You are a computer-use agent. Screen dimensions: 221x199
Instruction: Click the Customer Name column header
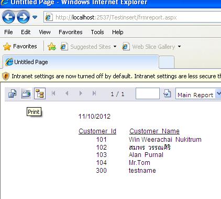[154, 131]
